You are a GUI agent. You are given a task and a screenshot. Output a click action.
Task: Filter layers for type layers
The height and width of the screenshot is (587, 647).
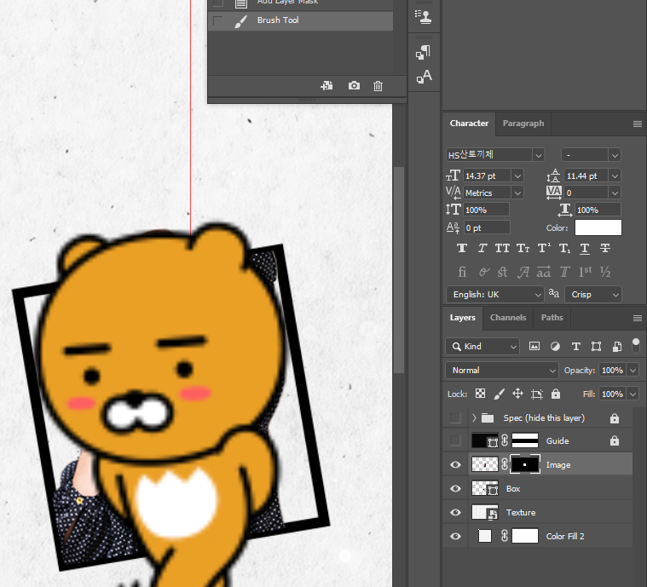click(x=576, y=347)
